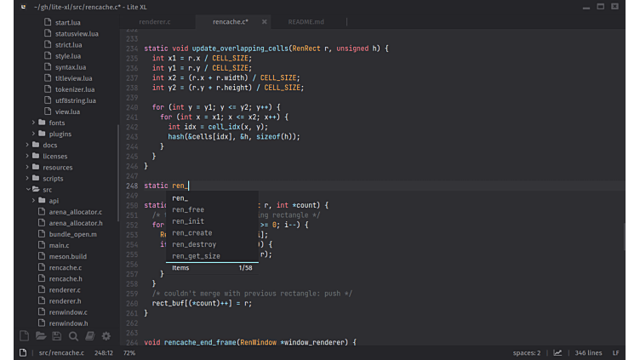Switch to the README.md tab

click(305, 21)
